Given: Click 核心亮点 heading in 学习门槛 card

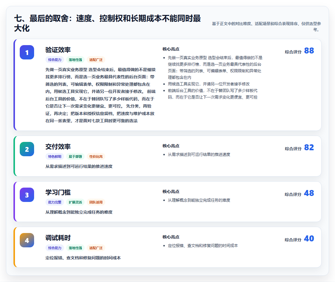Looking at the screenshot, I should tap(171, 191).
